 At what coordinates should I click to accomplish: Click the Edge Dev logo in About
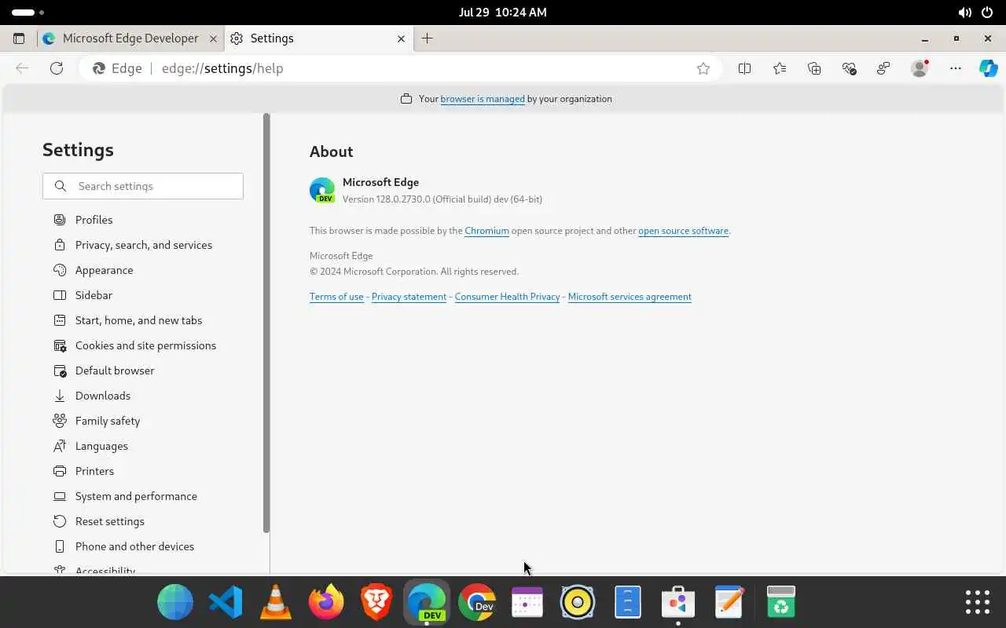coord(322,191)
